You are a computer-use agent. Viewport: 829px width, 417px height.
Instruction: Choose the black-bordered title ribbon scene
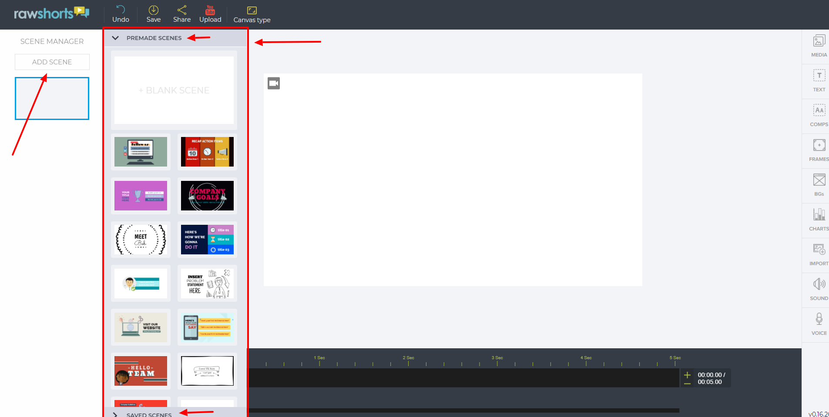point(207,371)
